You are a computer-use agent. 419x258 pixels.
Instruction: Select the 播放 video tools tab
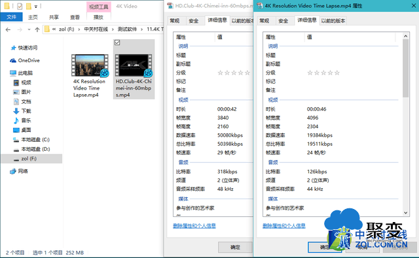click(x=98, y=18)
